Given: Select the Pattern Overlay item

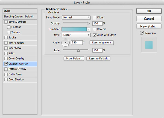Looking at the screenshot, I should 18,69.
